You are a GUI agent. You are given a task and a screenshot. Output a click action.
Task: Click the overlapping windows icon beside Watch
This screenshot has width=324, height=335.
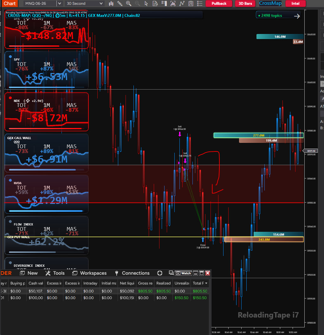pyautogui.click(x=171, y=273)
